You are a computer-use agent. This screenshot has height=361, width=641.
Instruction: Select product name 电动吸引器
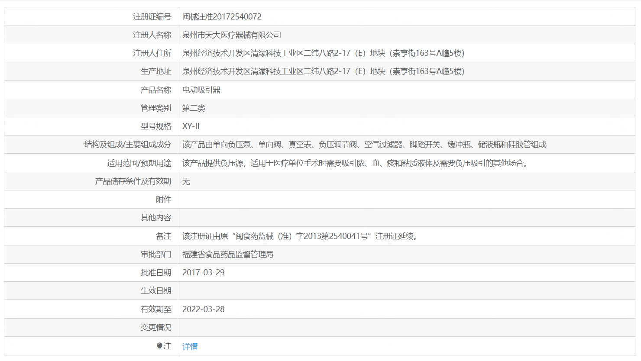pyautogui.click(x=201, y=90)
